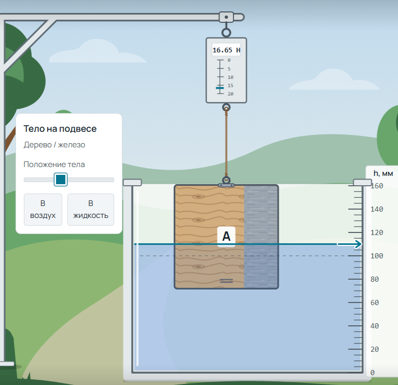Click the iron part of the block
Image resolution: width=398 pixels, height=385 pixels.
click(261, 237)
